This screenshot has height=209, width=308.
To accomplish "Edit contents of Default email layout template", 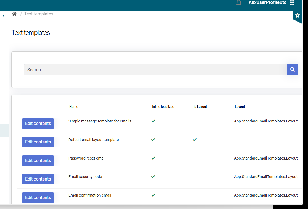I will (38, 142).
